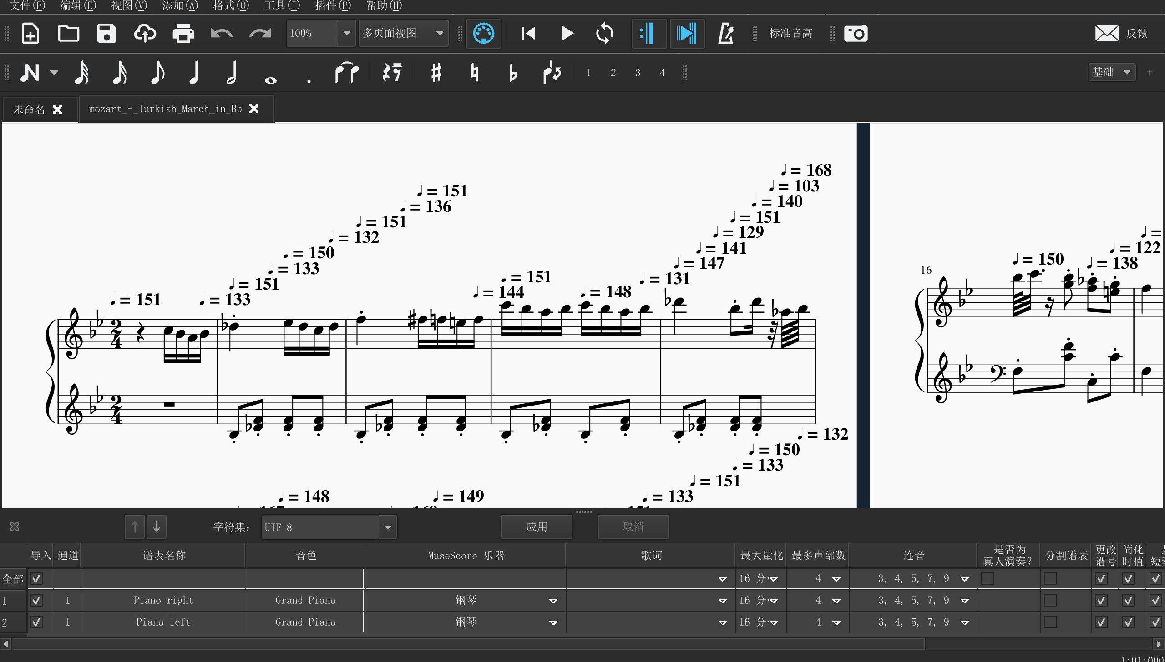The width and height of the screenshot is (1165, 662).
Task: Save the score with the floppy disk icon
Action: 107,34
